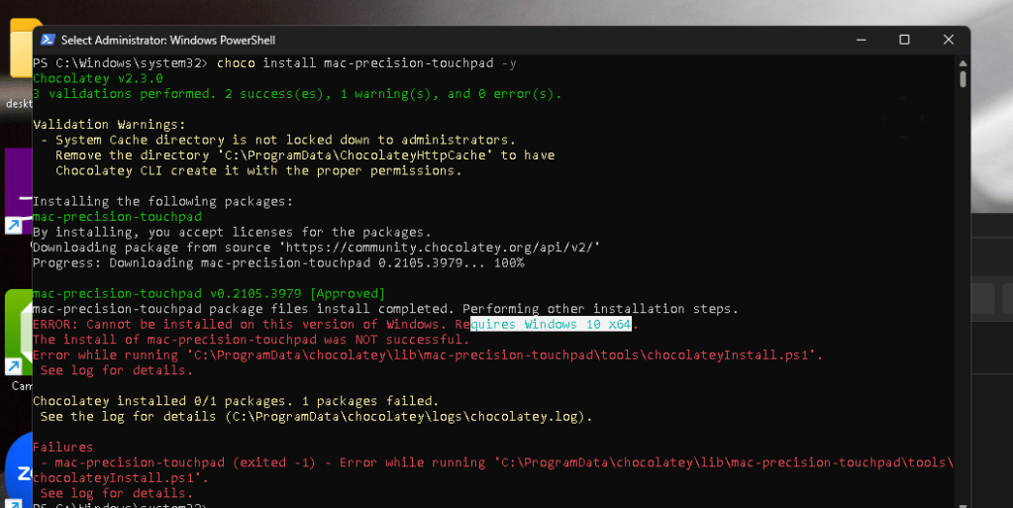Click the PowerShell vertical scrollbar thumb
The height and width of the screenshot is (508, 1013).
(x=962, y=79)
